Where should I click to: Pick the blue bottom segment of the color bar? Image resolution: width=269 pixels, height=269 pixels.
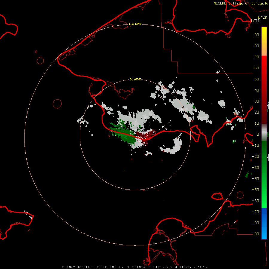point(264,224)
